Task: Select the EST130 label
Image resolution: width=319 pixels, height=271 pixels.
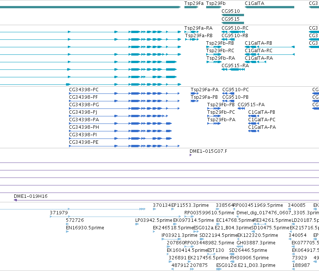Action: [x=216, y=250]
